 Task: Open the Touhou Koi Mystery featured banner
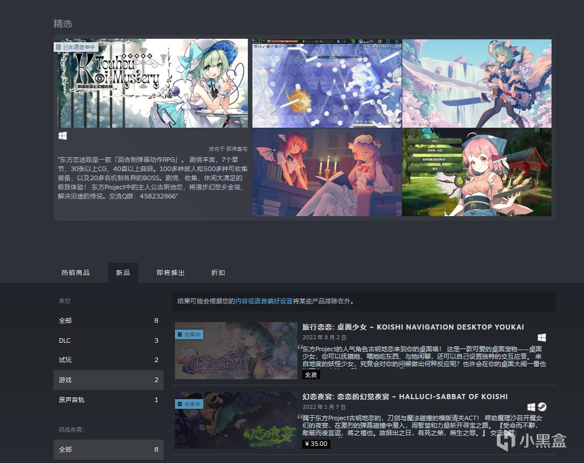pos(153,83)
